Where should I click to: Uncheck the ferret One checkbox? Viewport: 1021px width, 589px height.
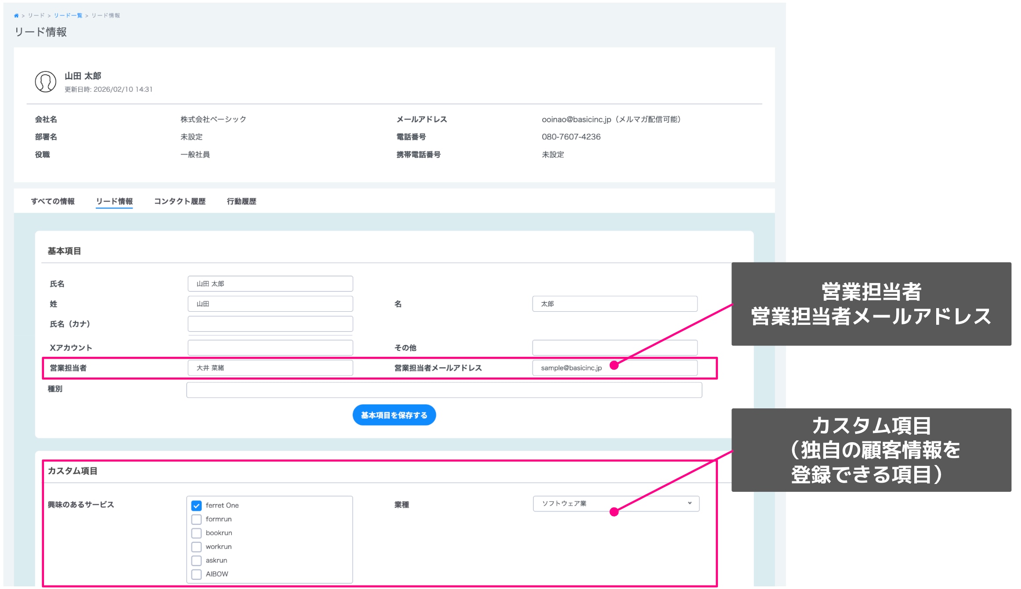click(x=196, y=505)
